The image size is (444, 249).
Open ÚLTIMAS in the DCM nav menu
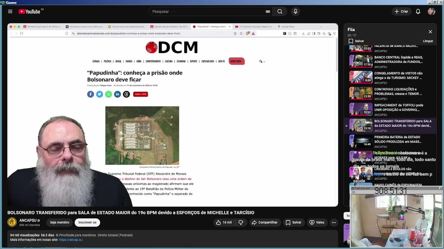[x=96, y=62]
